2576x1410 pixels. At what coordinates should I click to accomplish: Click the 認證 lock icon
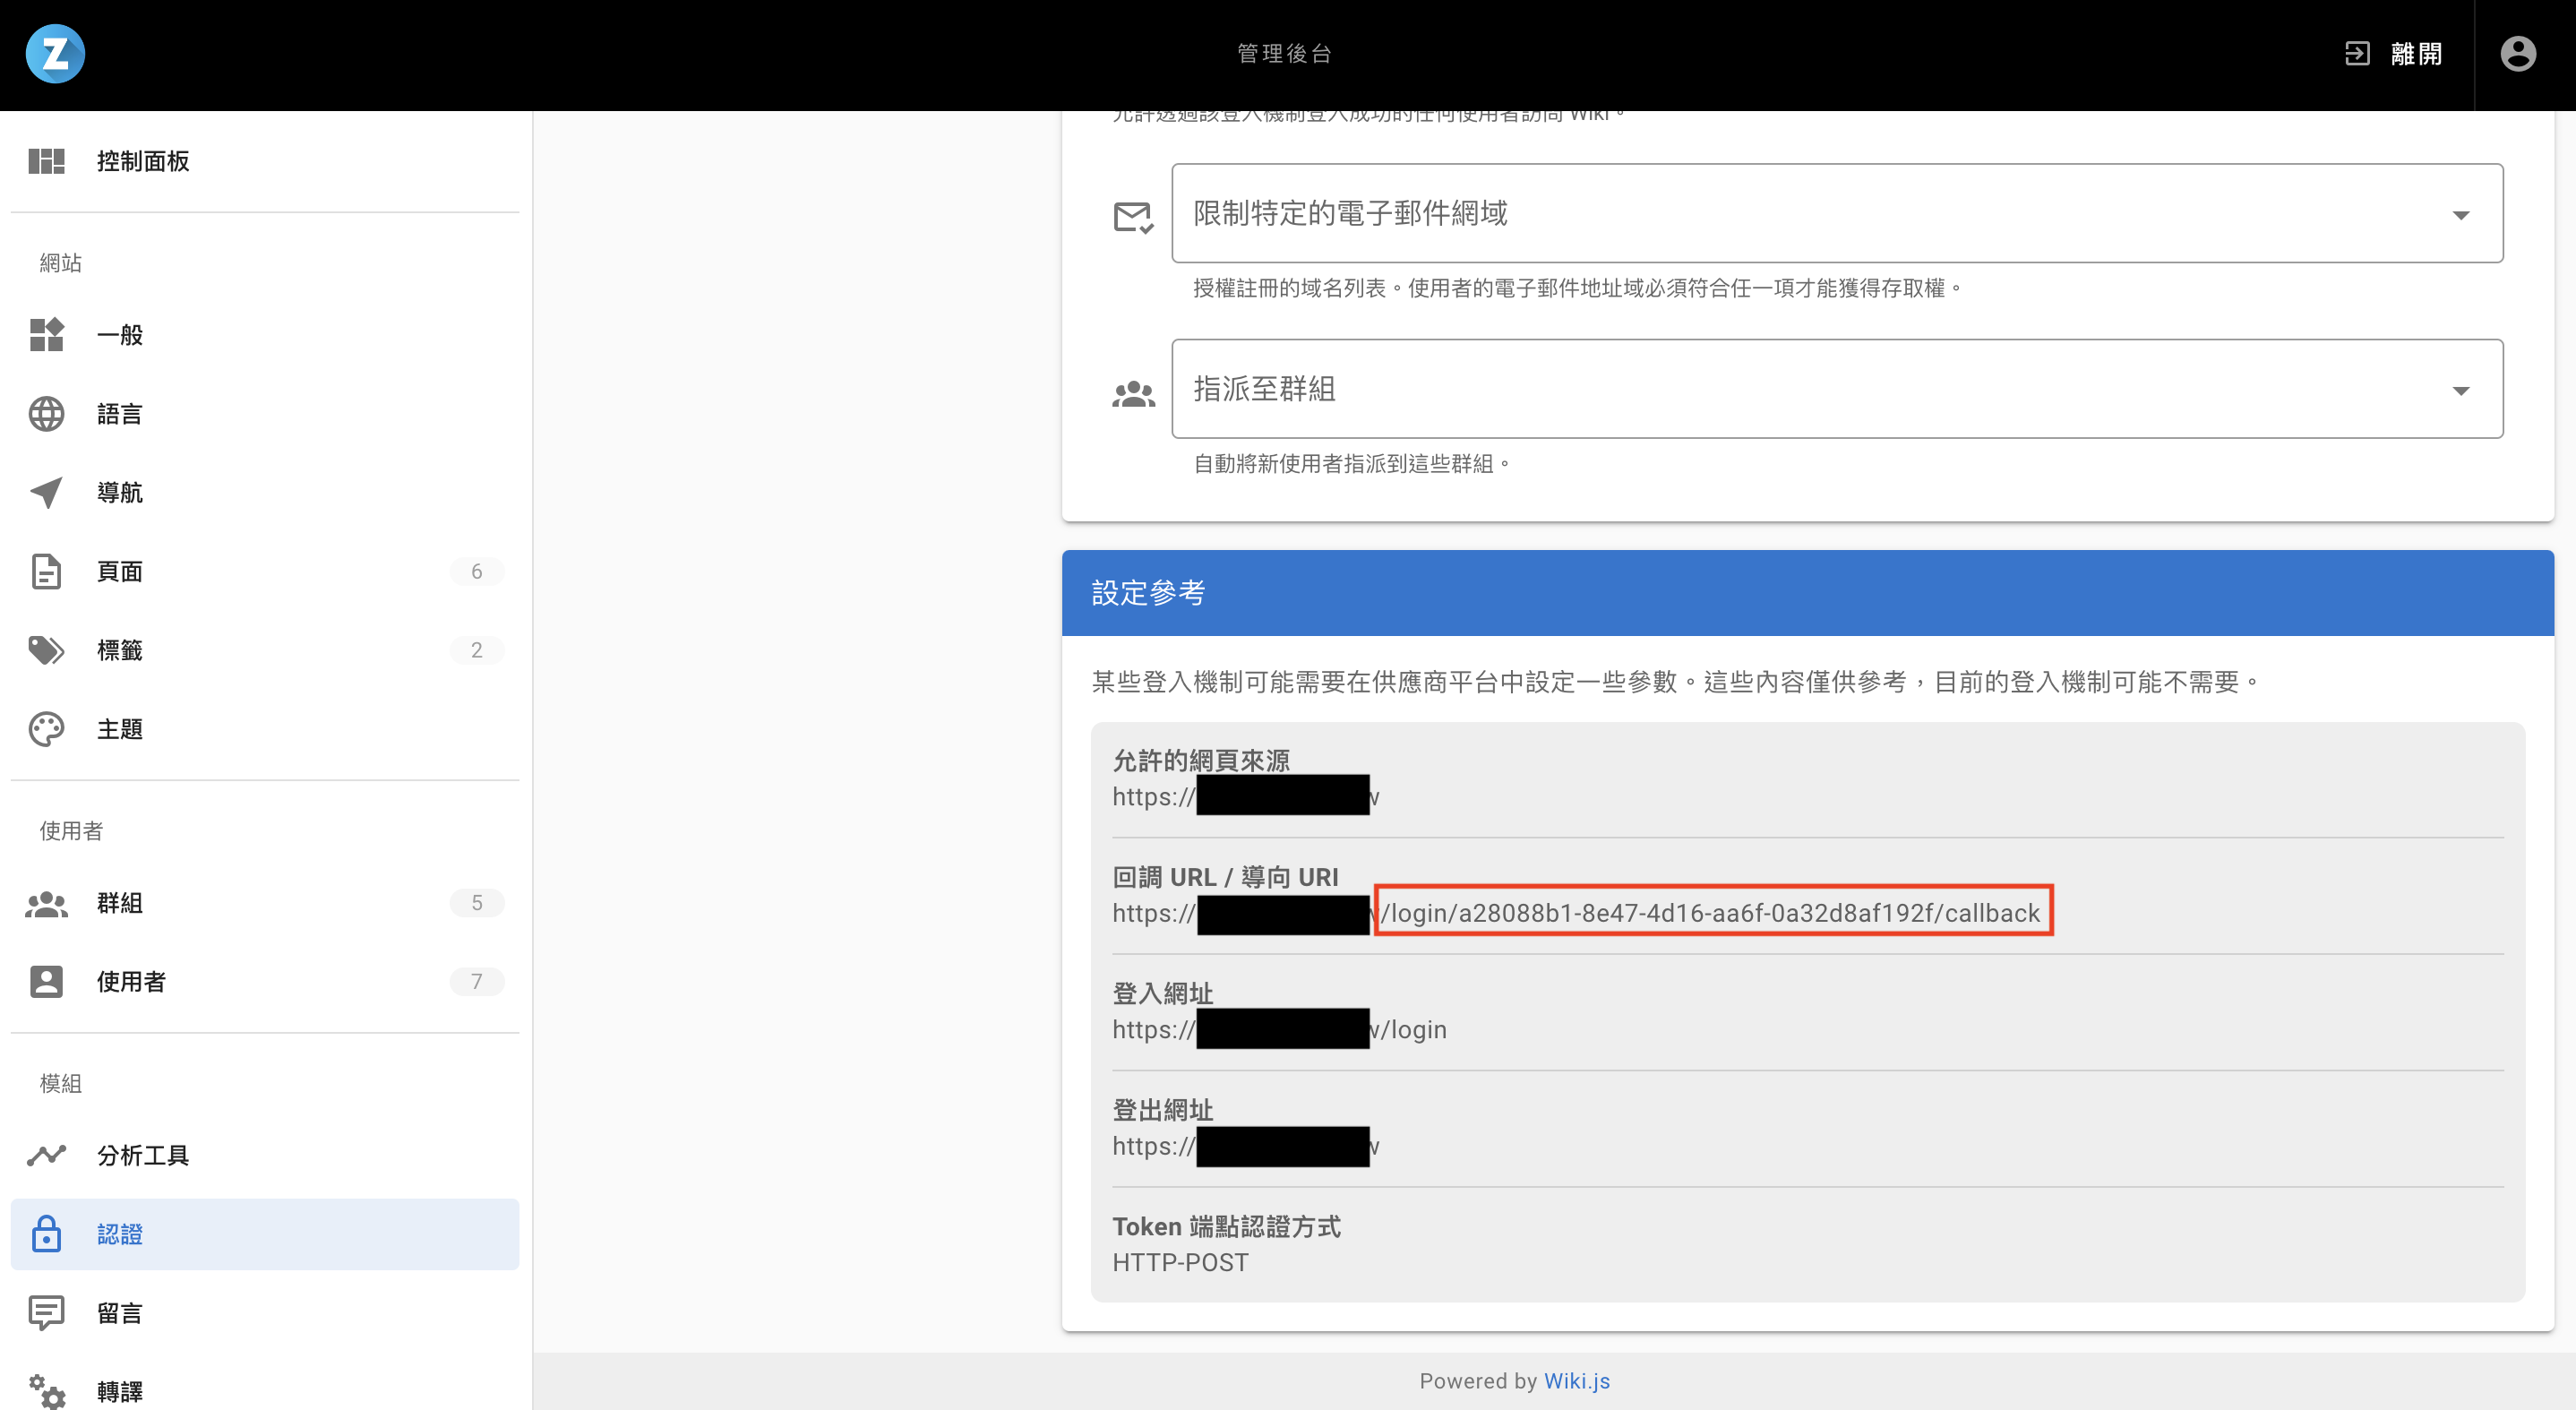tap(46, 1234)
